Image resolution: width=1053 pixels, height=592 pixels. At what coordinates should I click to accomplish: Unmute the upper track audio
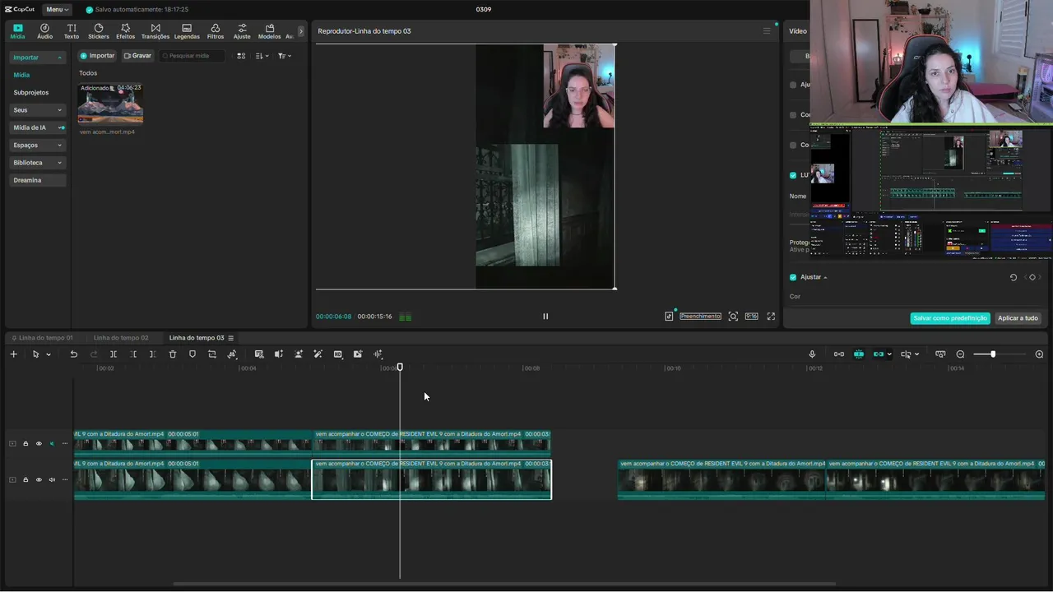[52, 444]
